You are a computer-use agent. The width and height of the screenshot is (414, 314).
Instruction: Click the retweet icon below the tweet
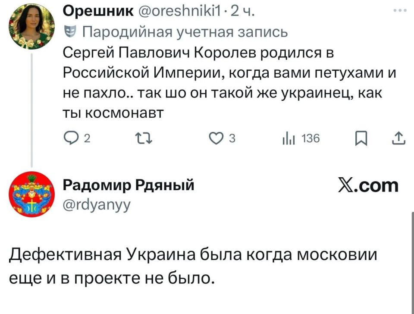143,138
